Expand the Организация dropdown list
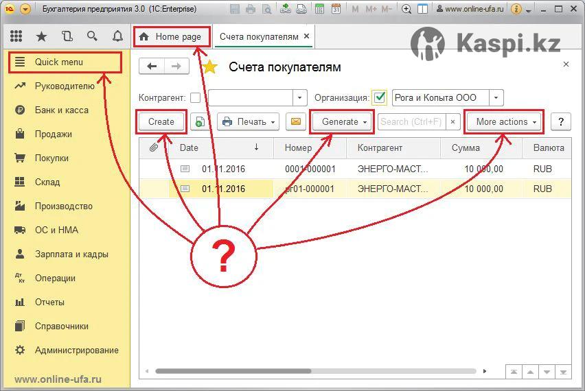 tap(497, 97)
